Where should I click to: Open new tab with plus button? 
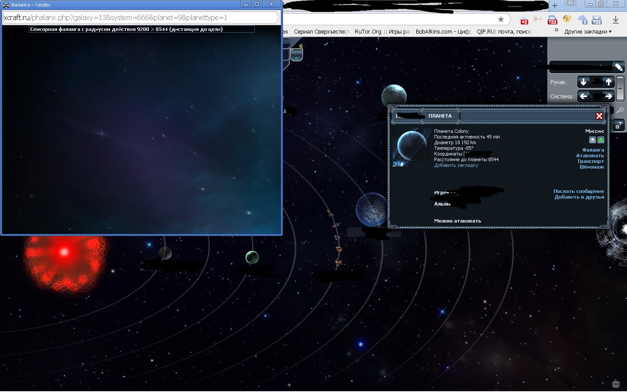(x=555, y=6)
